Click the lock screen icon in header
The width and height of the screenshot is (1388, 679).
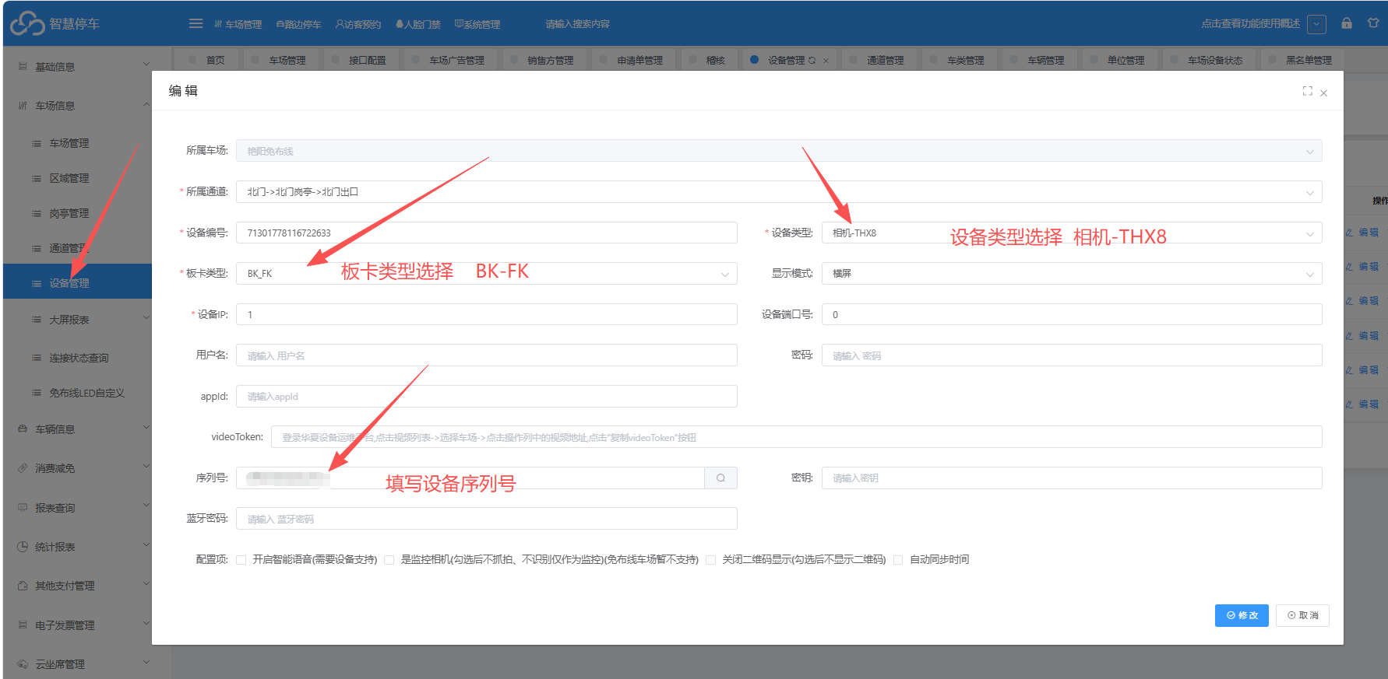1347,23
